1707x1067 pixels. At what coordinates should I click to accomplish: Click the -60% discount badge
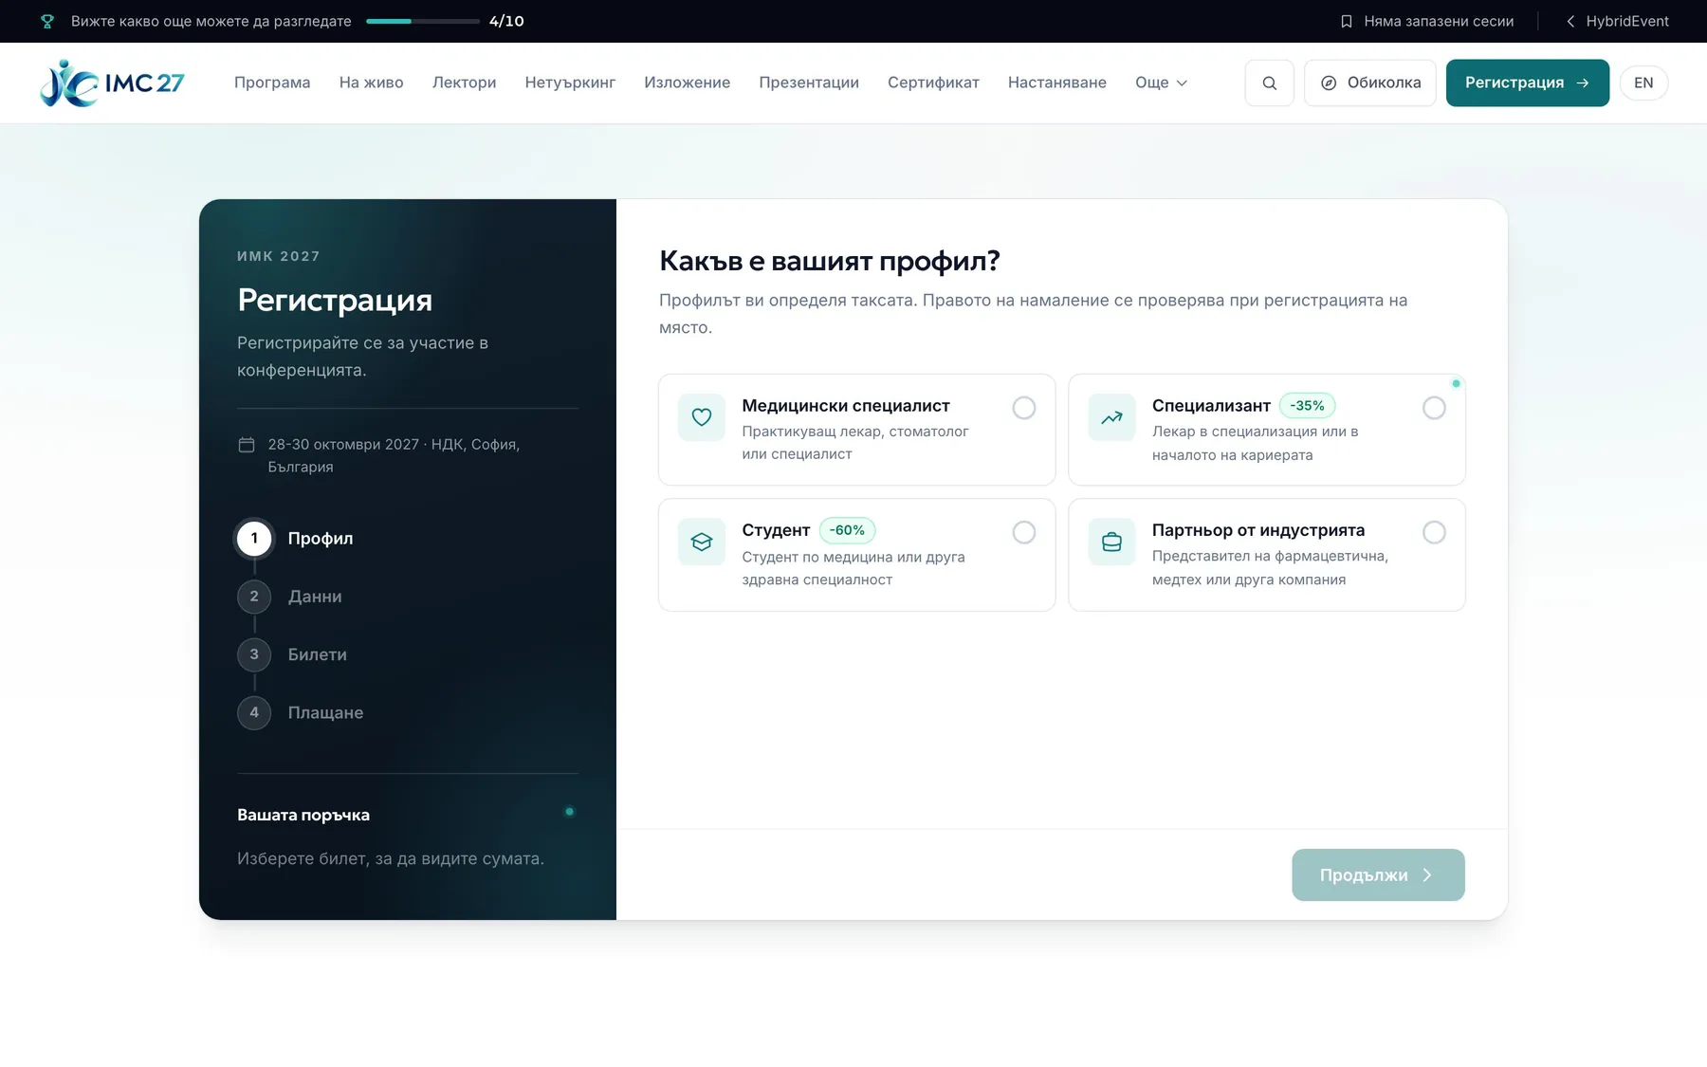847,530
